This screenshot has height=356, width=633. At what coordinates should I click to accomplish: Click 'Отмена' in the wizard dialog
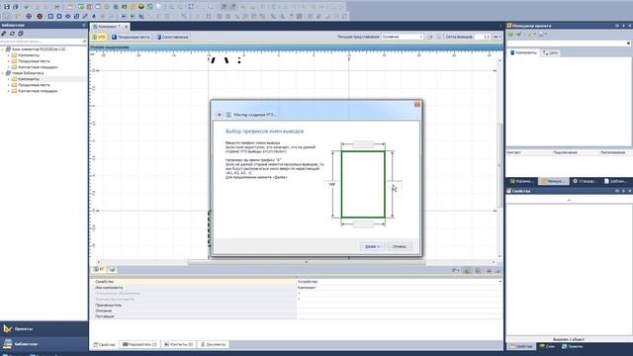coord(400,246)
